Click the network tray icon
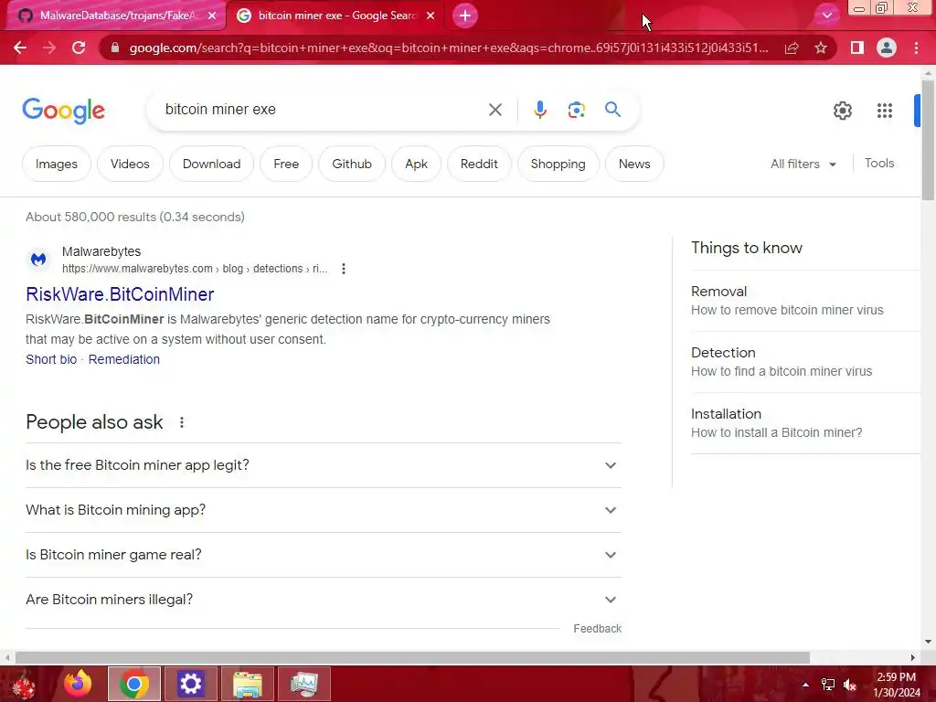936x702 pixels. [x=828, y=685]
